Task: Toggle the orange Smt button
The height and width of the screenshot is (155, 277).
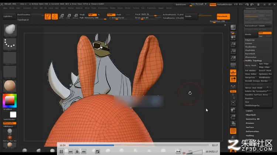Action: click(x=265, y=33)
